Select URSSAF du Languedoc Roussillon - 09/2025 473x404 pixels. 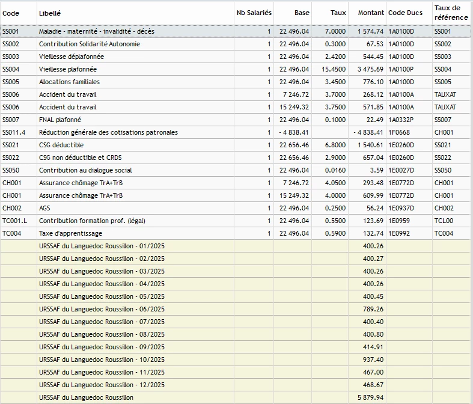(x=235, y=347)
